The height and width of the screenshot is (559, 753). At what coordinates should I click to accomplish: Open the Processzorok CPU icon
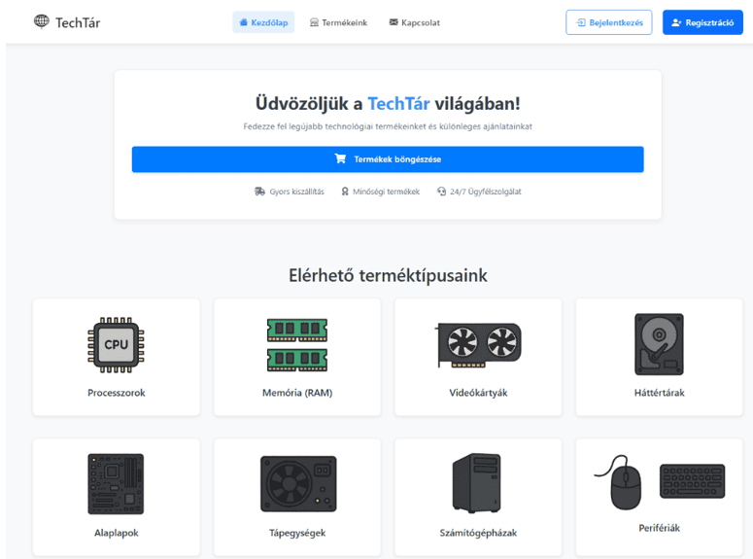click(x=116, y=344)
